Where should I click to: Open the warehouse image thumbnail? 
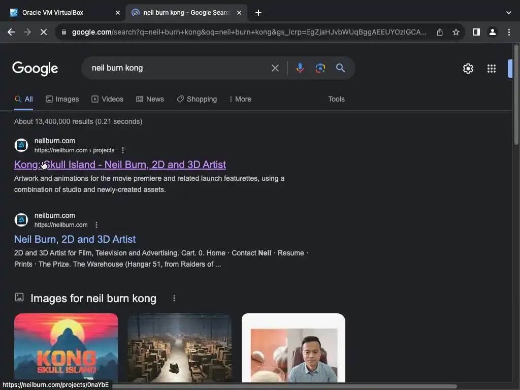pos(180,348)
